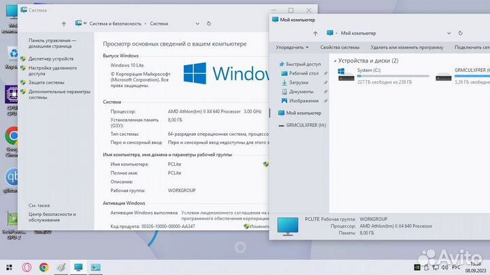This screenshot has width=490, height=275.
Task: Open Дополнительные параметры системы
Action: click(x=59, y=94)
